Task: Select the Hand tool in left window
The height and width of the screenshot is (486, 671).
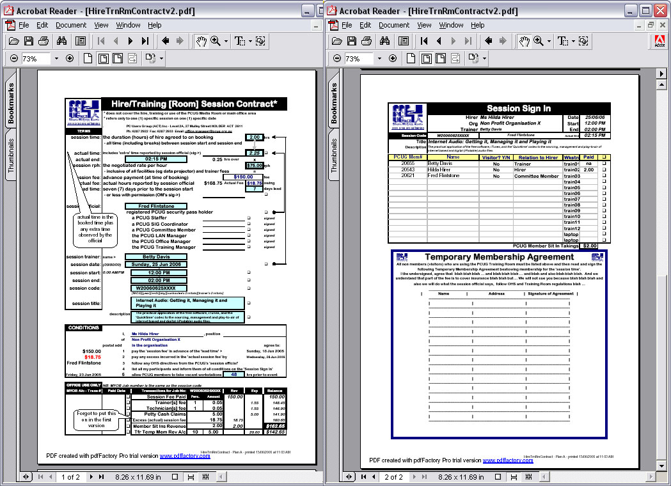Action: point(201,41)
